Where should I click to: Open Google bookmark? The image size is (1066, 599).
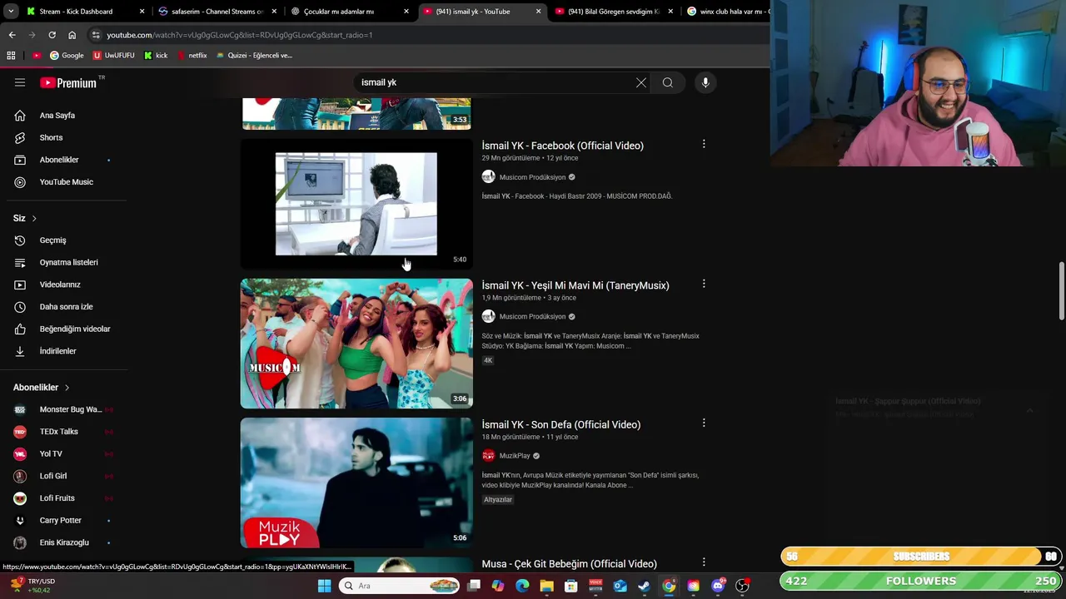(x=67, y=56)
